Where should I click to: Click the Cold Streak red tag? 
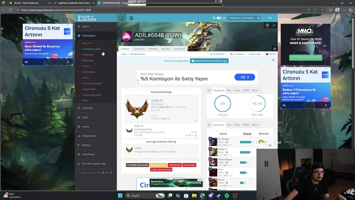coord(174,165)
